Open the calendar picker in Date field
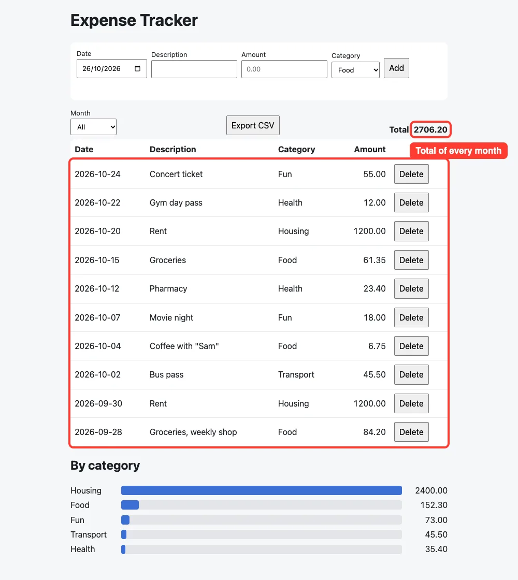Viewport: 518px width, 580px height. pos(138,68)
